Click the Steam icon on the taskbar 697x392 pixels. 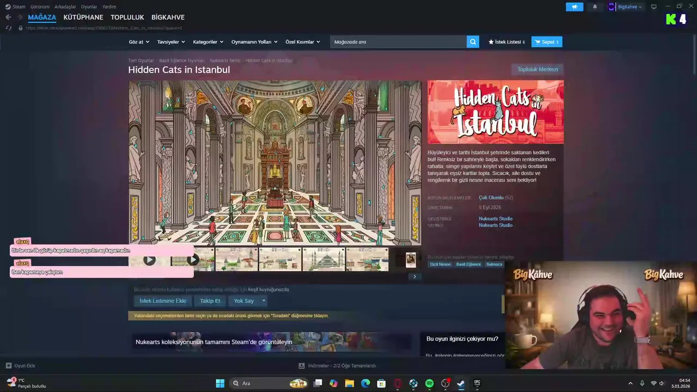[x=461, y=383]
